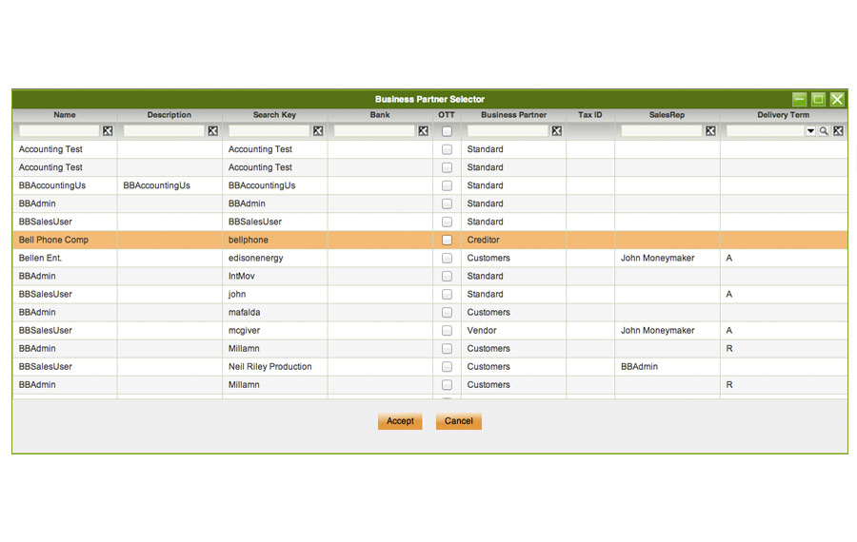Sort by Delivery Term column header

tap(784, 115)
